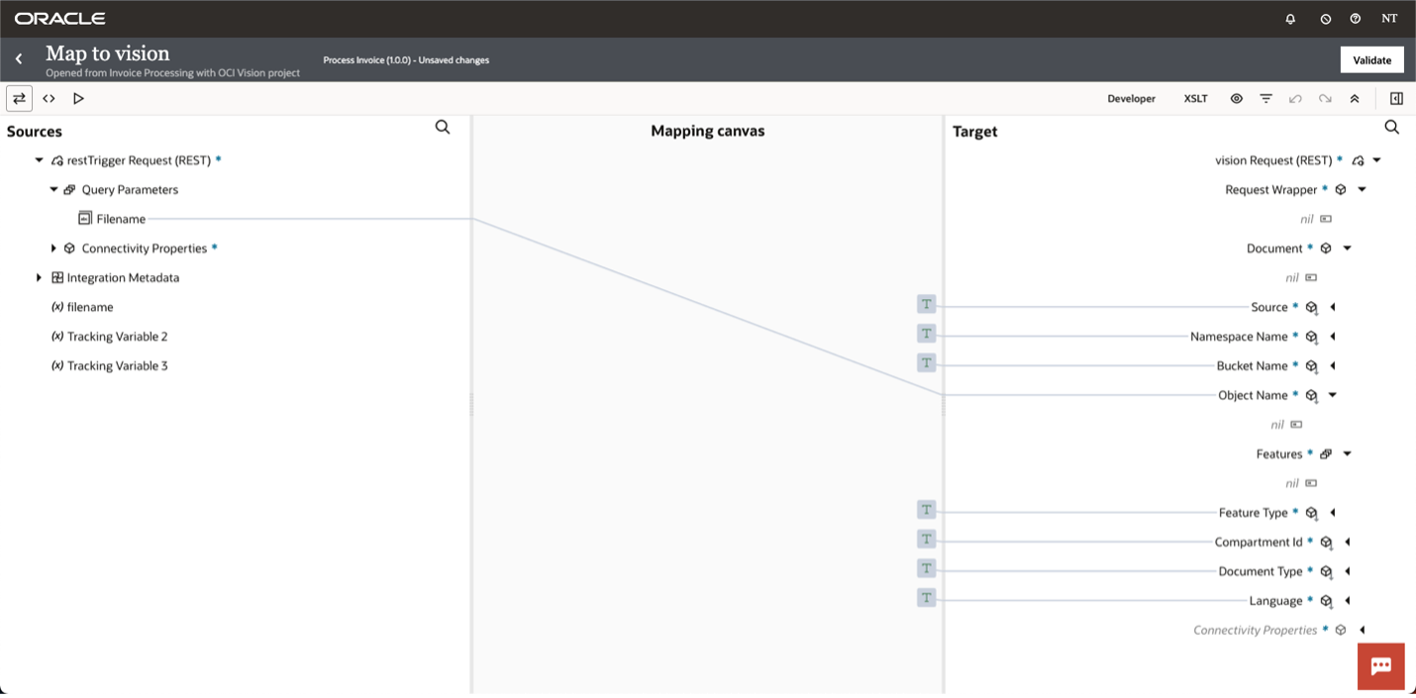Click the eye icon to adjust view options
Viewport: 1416px width, 698px height.
(1236, 98)
